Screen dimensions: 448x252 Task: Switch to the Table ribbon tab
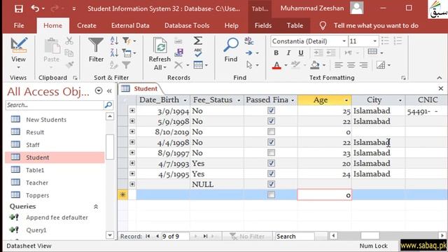(295, 26)
